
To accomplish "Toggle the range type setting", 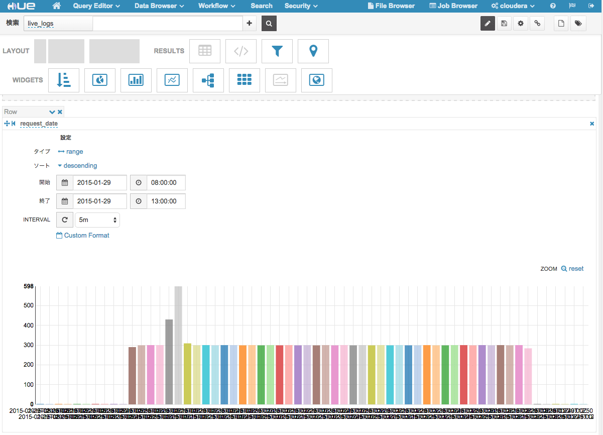I will point(70,151).
